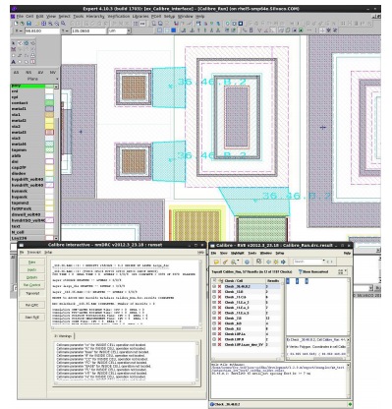Image resolution: width=392 pixels, height=409 pixels.
Task: Open the Search field dropdown arrow in RVE
Action: click(324, 262)
